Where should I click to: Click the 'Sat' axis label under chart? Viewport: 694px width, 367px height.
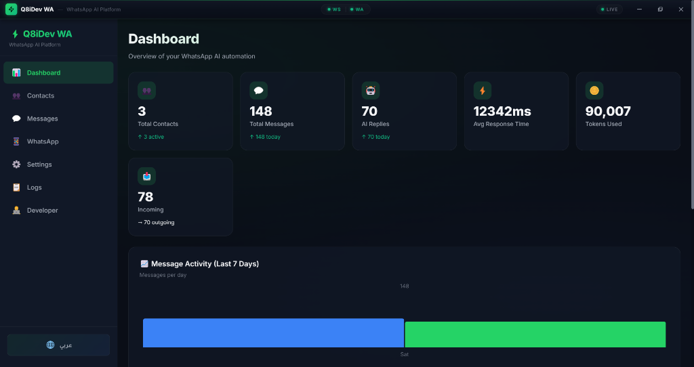tap(405, 354)
